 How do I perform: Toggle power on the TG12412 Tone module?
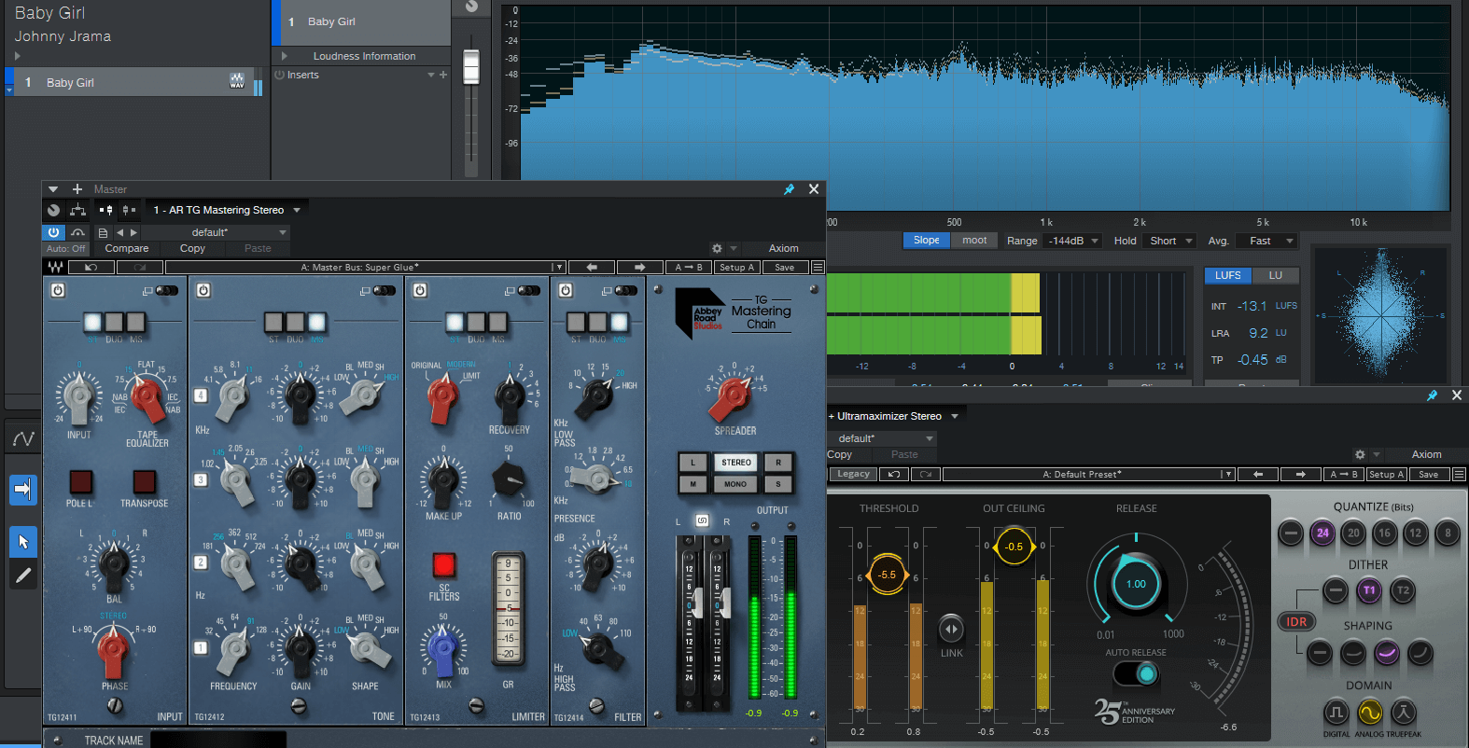tap(203, 291)
